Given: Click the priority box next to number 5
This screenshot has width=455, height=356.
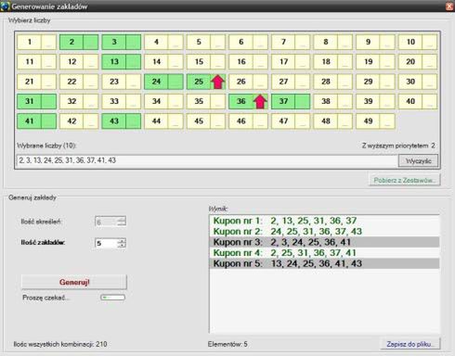Looking at the screenshot, I should (218, 42).
